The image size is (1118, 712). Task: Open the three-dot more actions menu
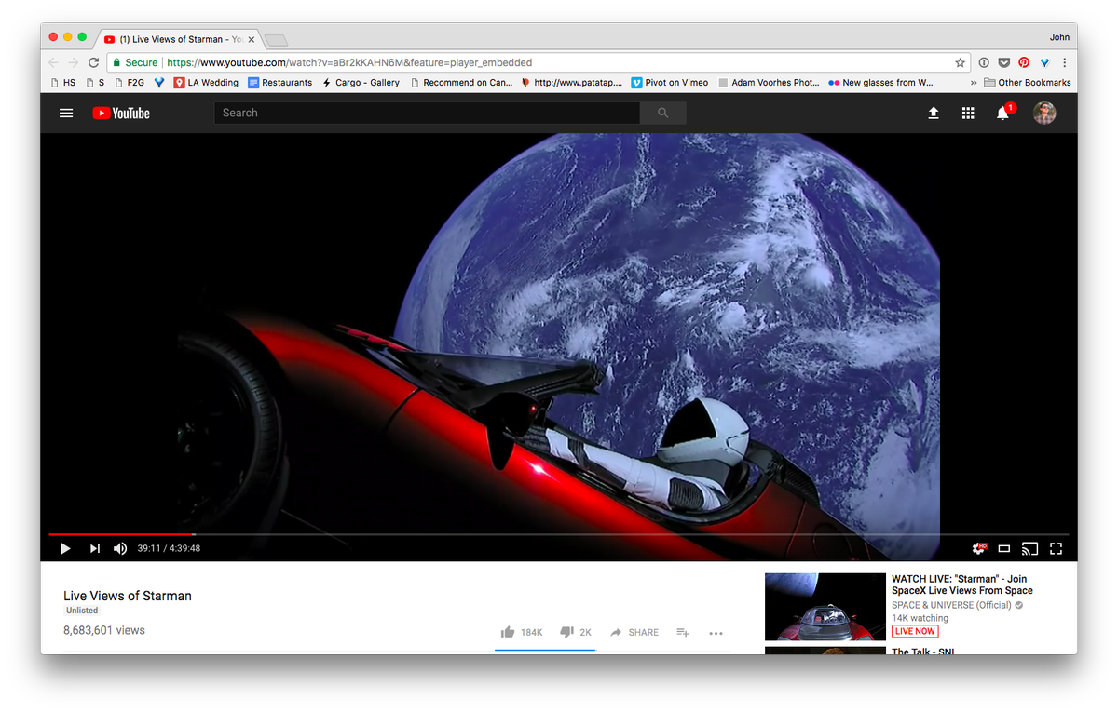(716, 633)
